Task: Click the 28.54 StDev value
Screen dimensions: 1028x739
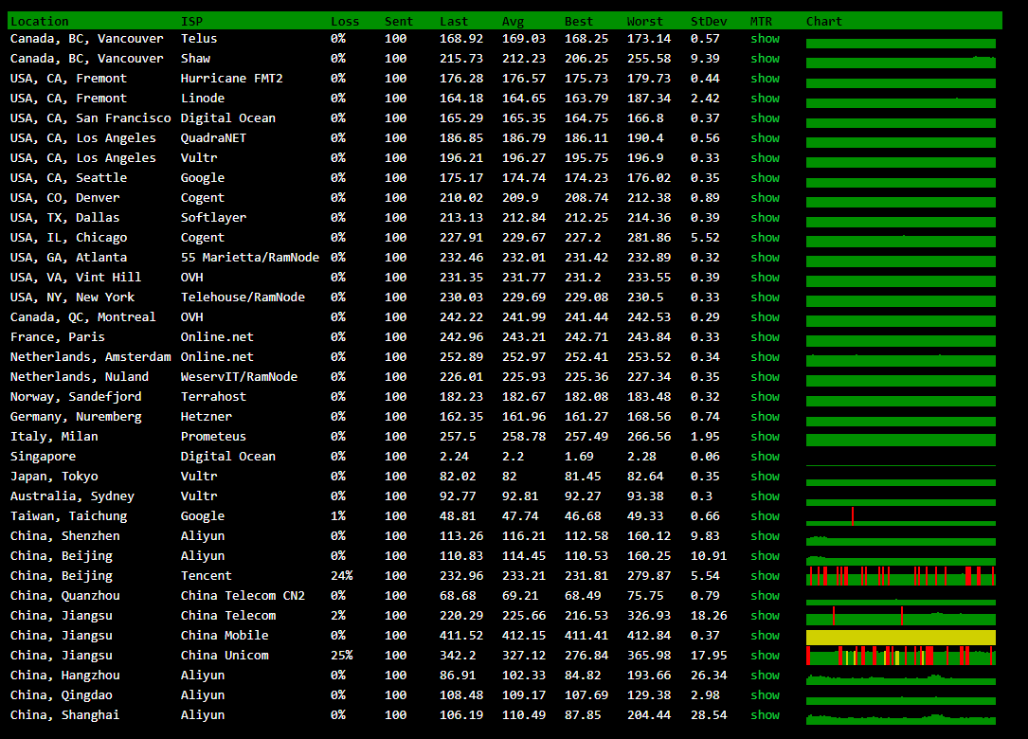Action: tap(709, 714)
